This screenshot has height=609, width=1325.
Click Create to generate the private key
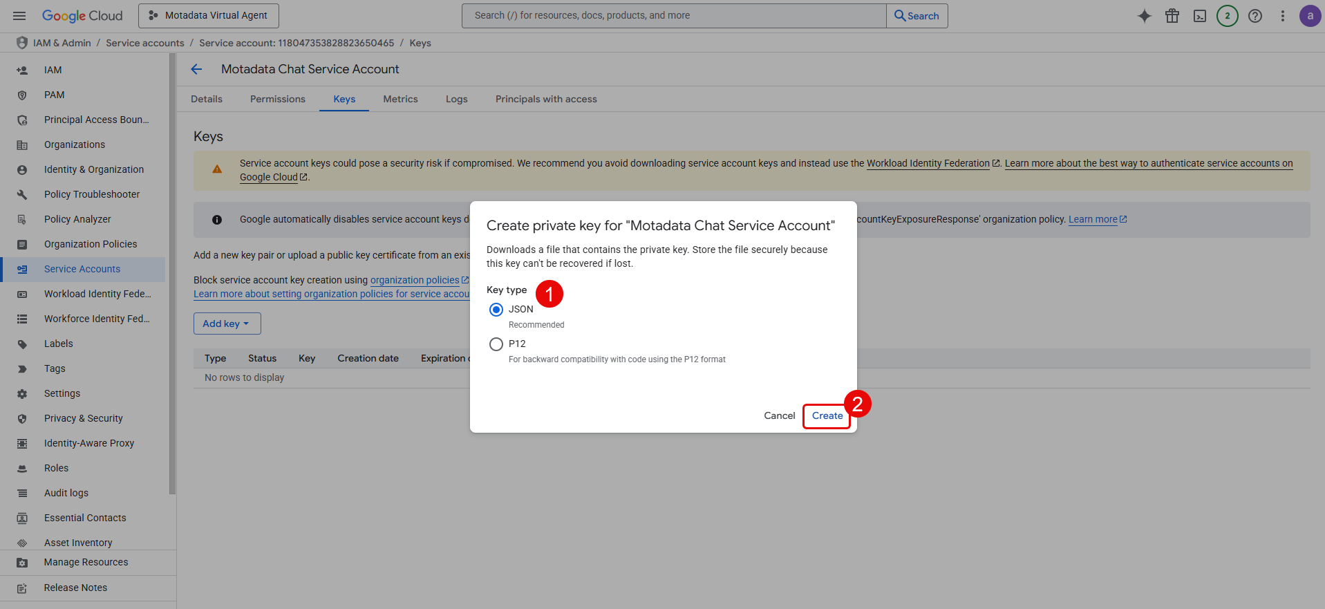click(827, 415)
